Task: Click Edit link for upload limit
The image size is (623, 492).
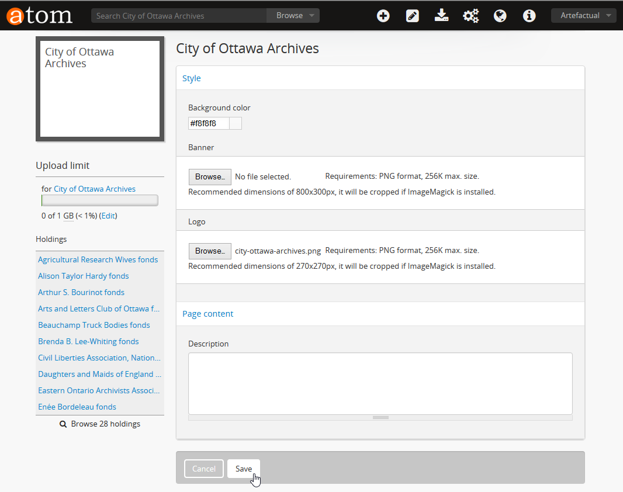Action: (x=108, y=216)
